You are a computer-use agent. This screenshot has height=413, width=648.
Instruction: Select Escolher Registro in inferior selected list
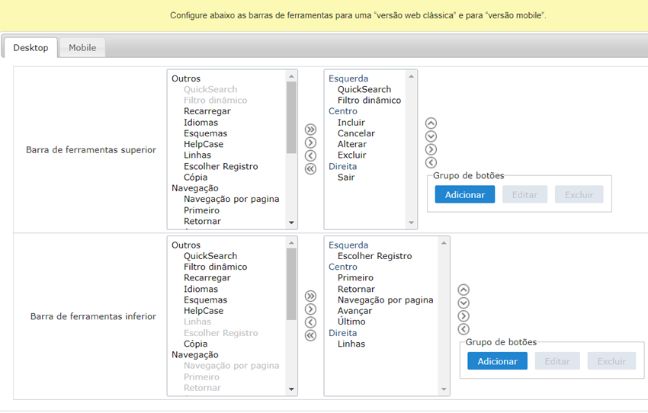tap(374, 255)
